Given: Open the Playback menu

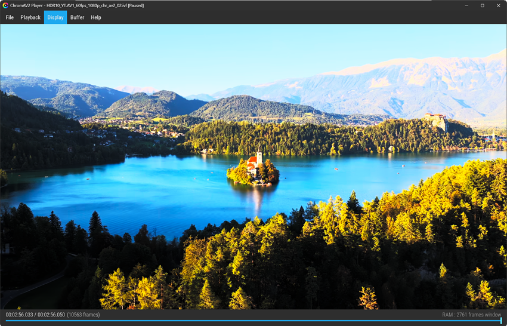Looking at the screenshot, I should click(x=30, y=17).
